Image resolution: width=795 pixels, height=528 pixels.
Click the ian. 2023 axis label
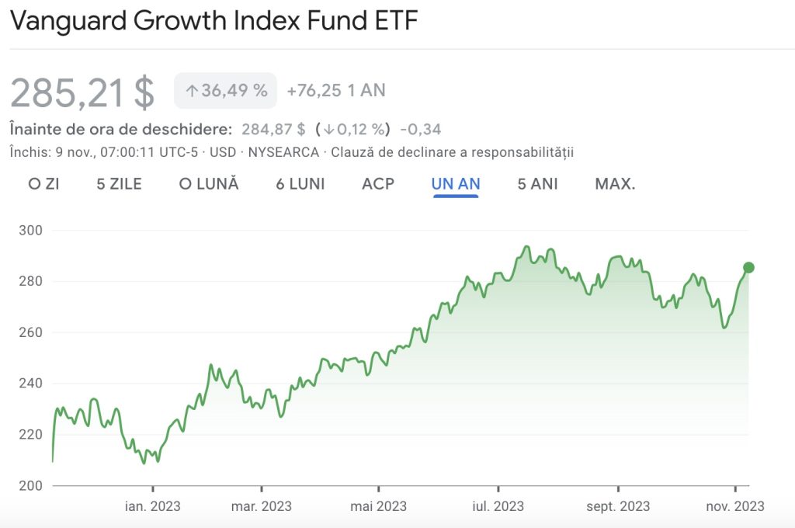(153, 506)
